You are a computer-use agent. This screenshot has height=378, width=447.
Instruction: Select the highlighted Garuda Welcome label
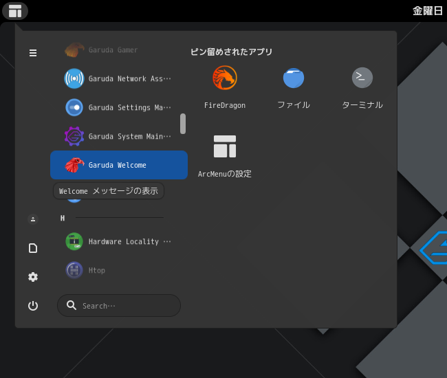click(118, 165)
